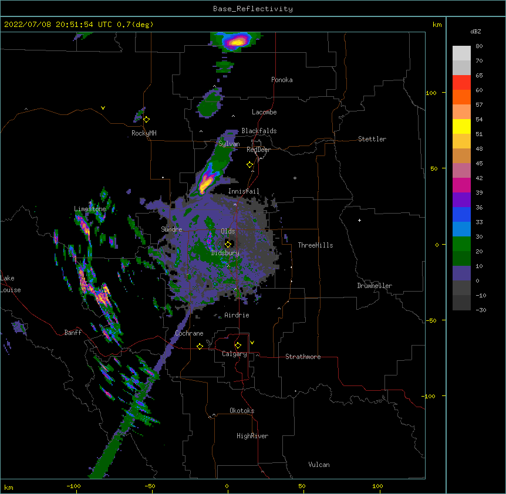This screenshot has width=506, height=494.
Task: Click the yellow diamond marker south of RedDeer
Action: pyautogui.click(x=250, y=165)
